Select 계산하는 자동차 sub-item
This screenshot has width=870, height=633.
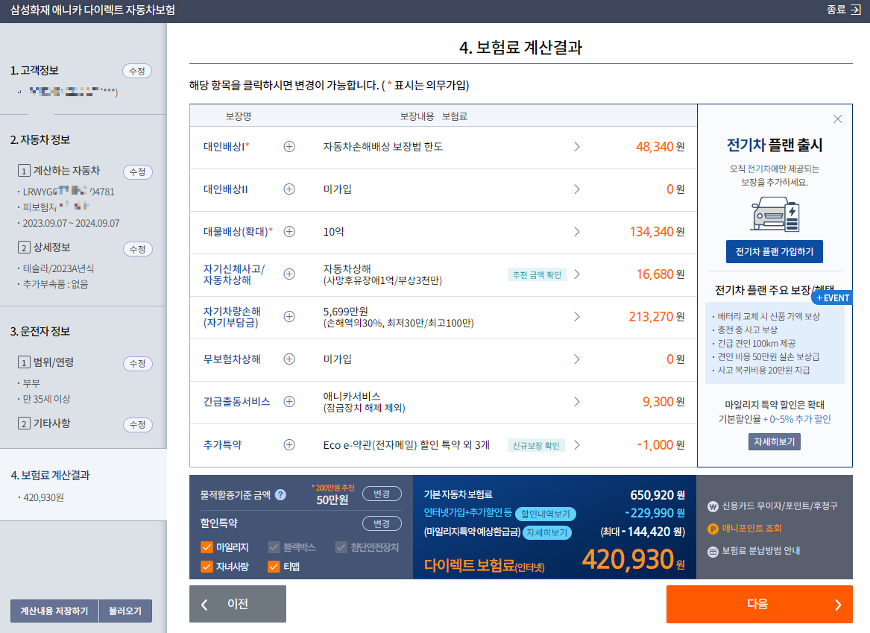click(x=60, y=171)
